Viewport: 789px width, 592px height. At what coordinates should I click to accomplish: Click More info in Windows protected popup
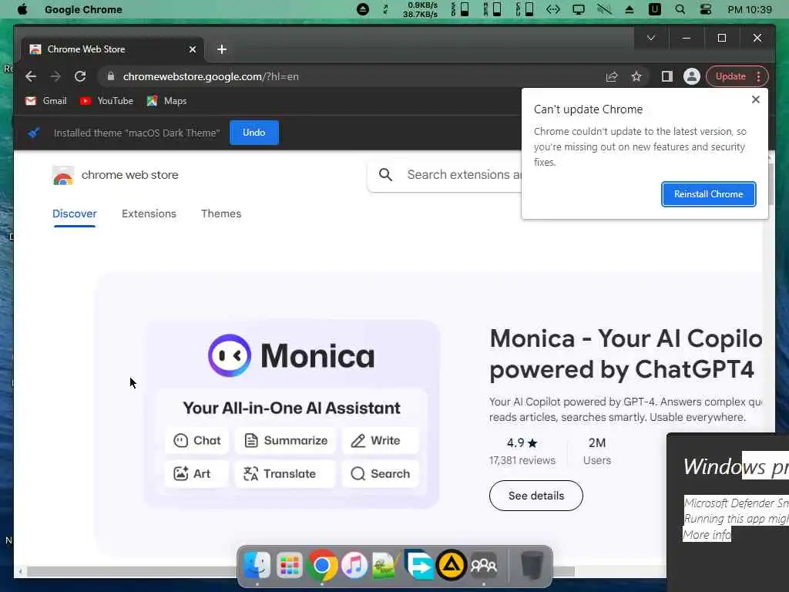coord(707,535)
